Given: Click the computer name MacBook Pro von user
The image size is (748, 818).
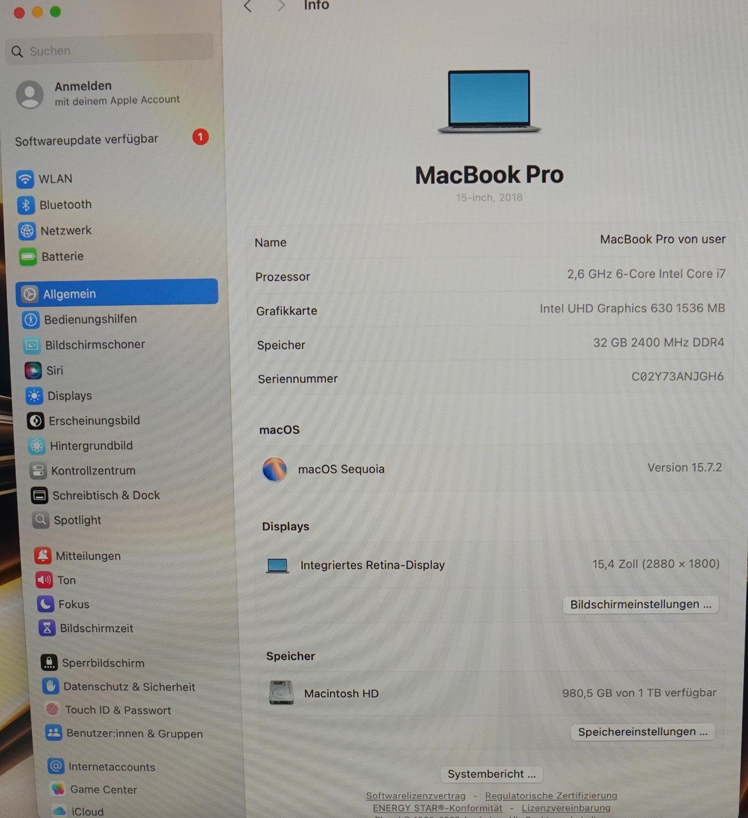Looking at the screenshot, I should 663,239.
